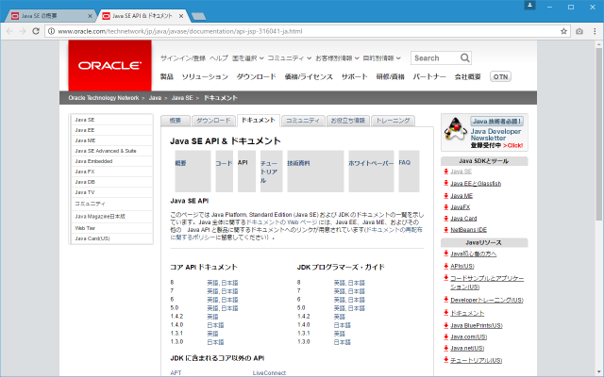Open a new browser tab
The width and height of the screenshot is (604, 377).
point(198,16)
